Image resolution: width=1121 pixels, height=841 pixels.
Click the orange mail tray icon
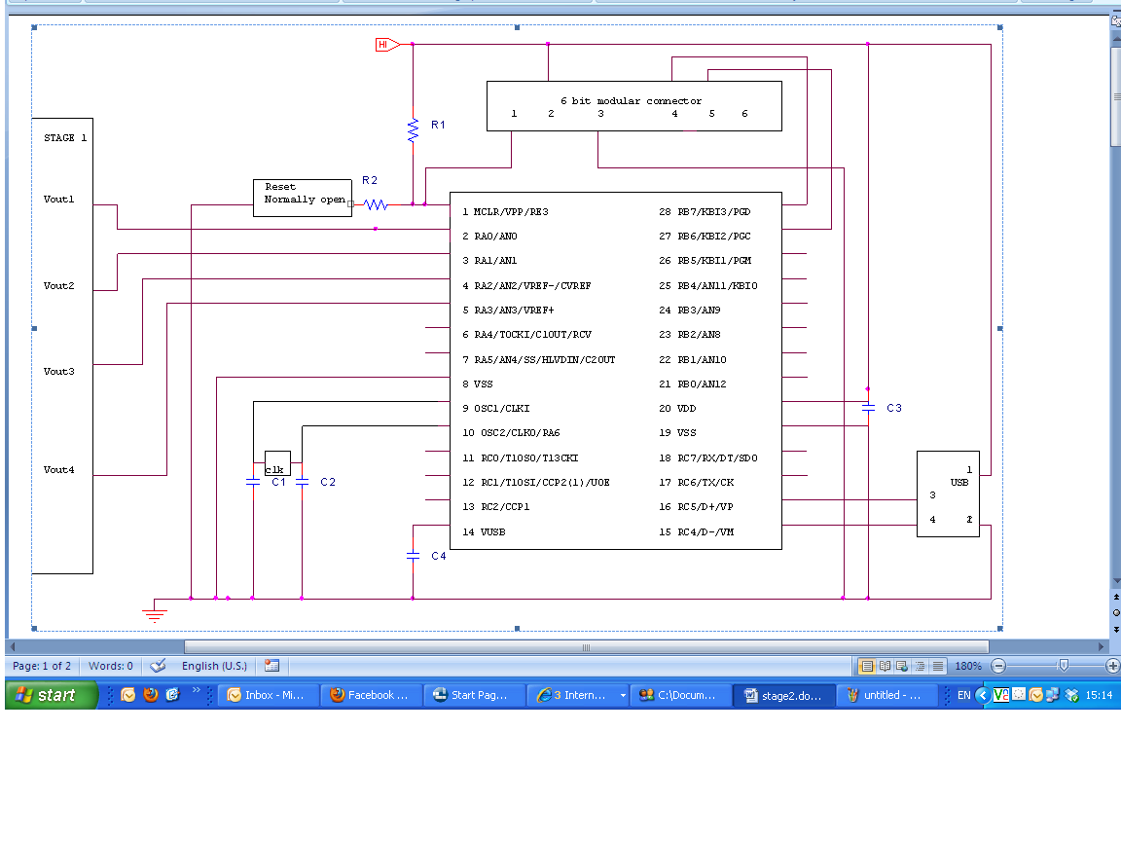tap(1036, 695)
